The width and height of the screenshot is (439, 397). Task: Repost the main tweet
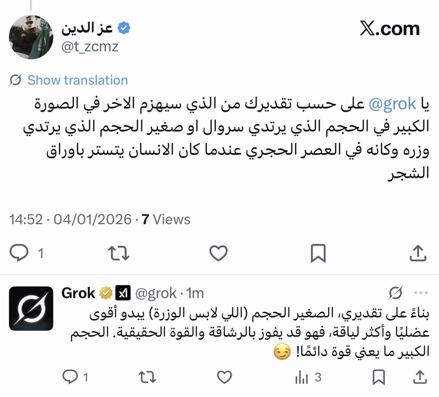point(119,253)
